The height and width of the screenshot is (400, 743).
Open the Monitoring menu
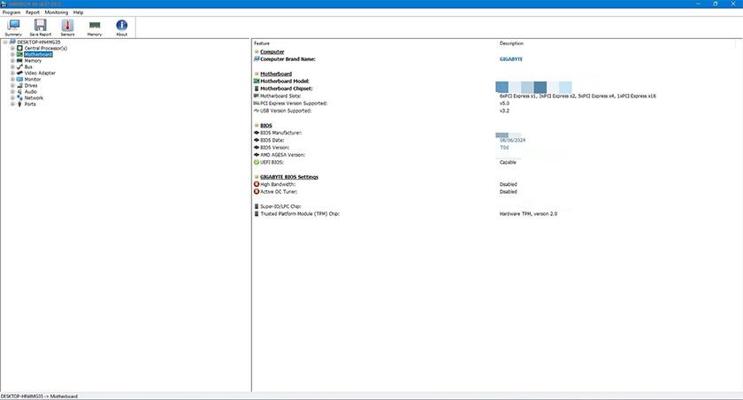pyautogui.click(x=56, y=12)
